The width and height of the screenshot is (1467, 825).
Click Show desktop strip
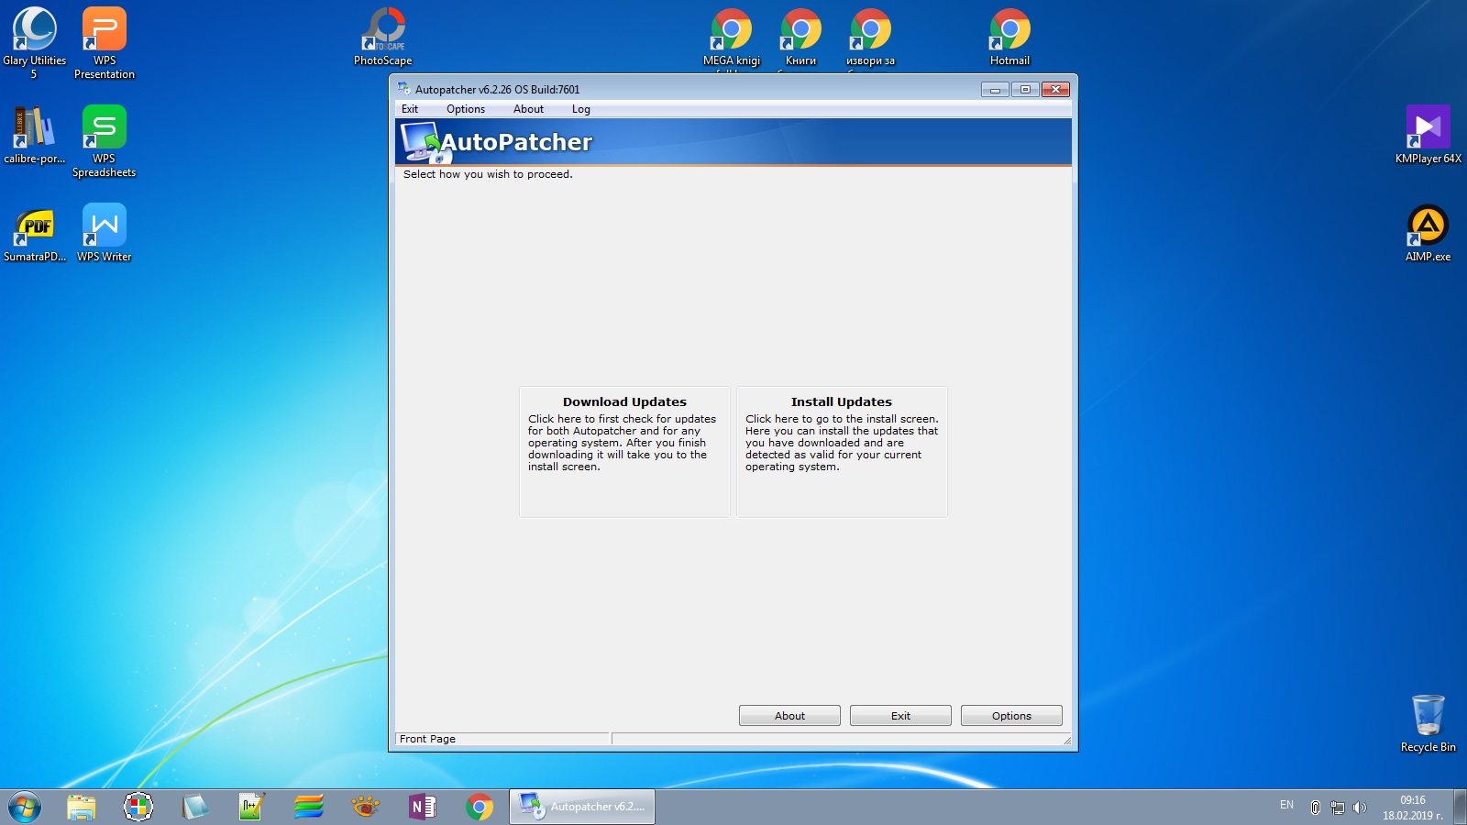(x=1460, y=808)
